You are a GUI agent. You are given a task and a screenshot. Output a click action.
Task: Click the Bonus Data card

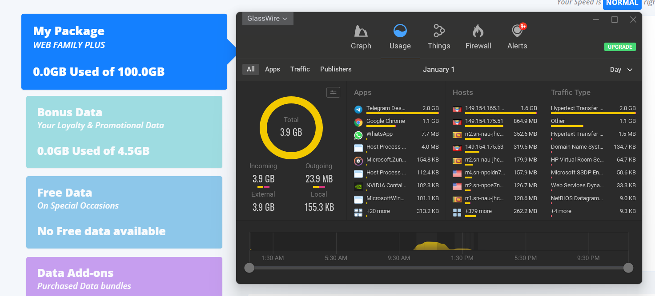coord(124,132)
